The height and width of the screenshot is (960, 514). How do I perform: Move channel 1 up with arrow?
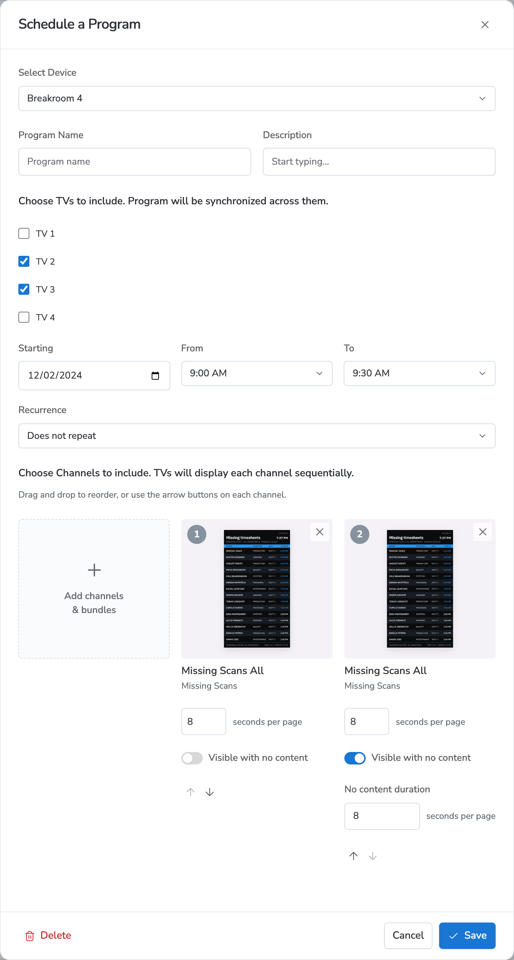coord(191,792)
